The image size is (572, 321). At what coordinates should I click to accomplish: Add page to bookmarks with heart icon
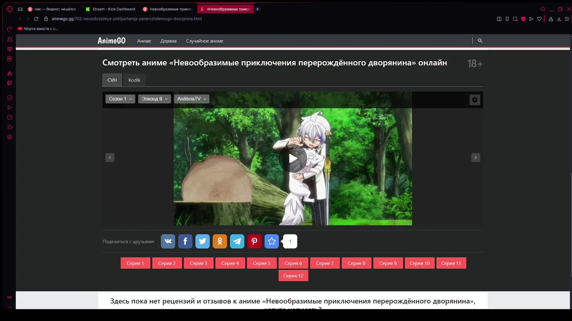(539, 19)
